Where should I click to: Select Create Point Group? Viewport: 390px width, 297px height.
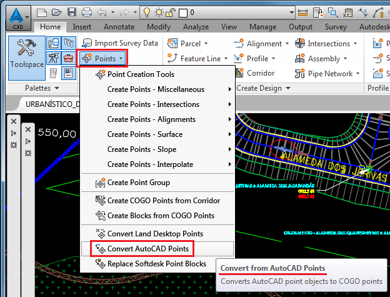(157, 183)
